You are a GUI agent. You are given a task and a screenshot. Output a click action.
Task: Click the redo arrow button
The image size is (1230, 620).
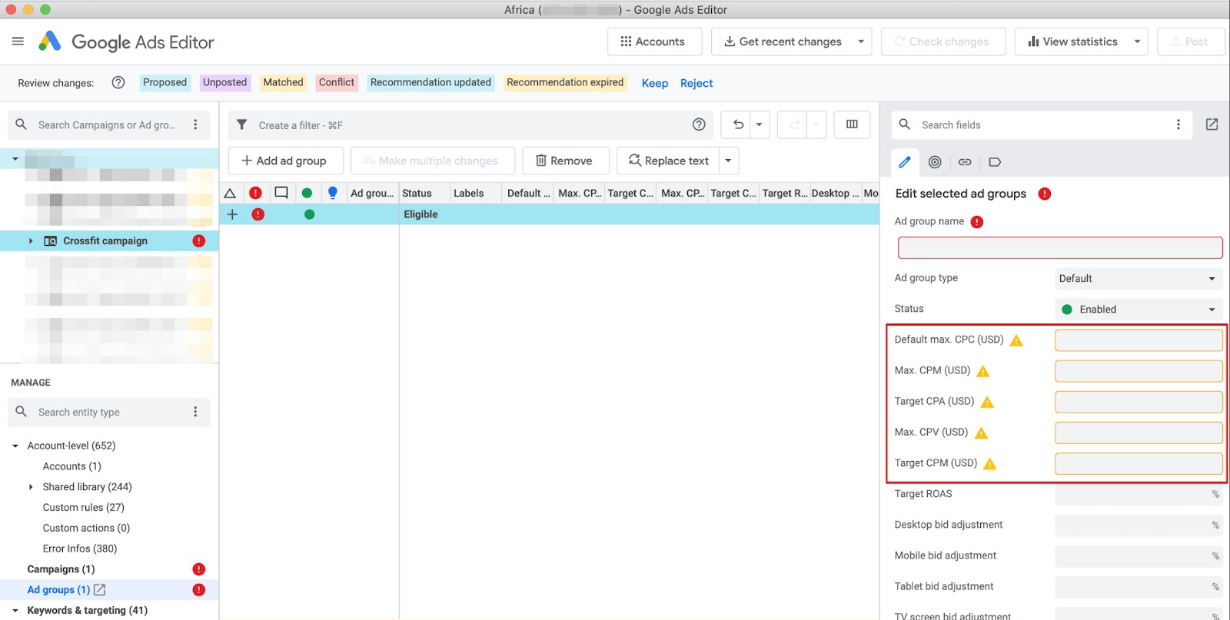(x=794, y=124)
